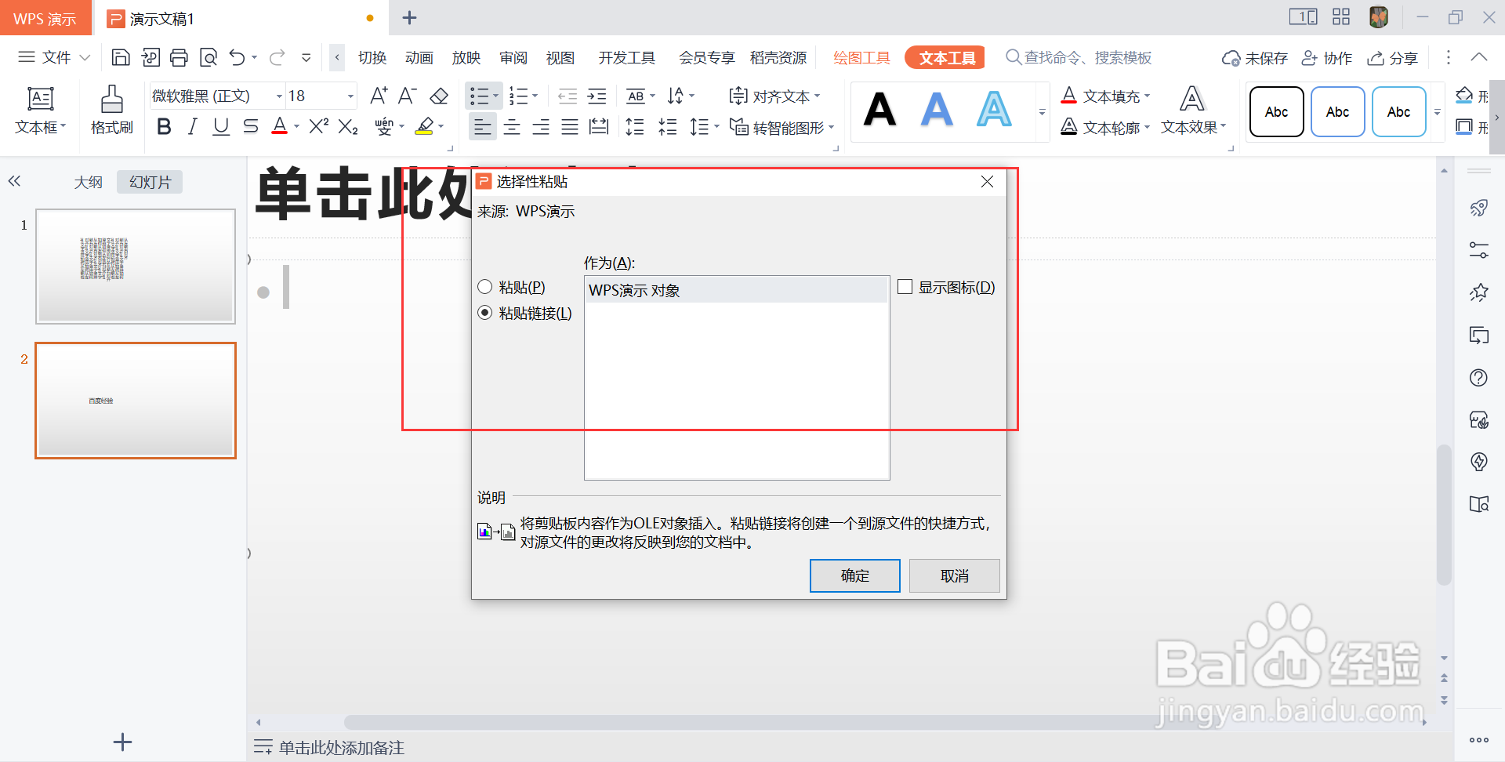Expand the 文件 menu arrow

85,57
